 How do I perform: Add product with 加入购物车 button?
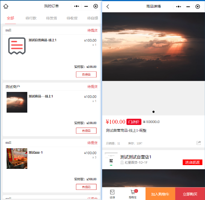[x=160, y=194]
